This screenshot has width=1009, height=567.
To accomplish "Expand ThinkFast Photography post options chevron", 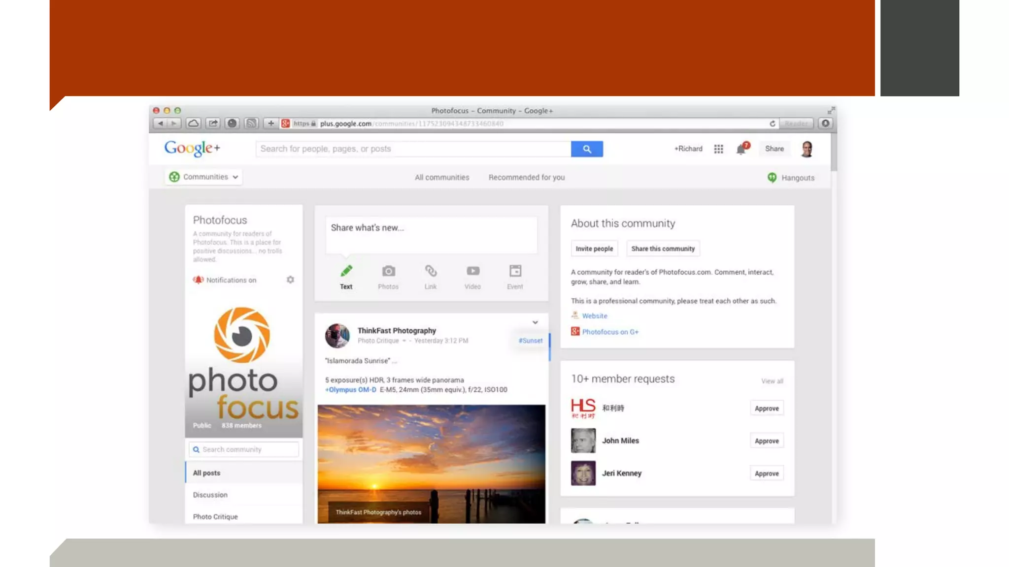I will point(535,323).
